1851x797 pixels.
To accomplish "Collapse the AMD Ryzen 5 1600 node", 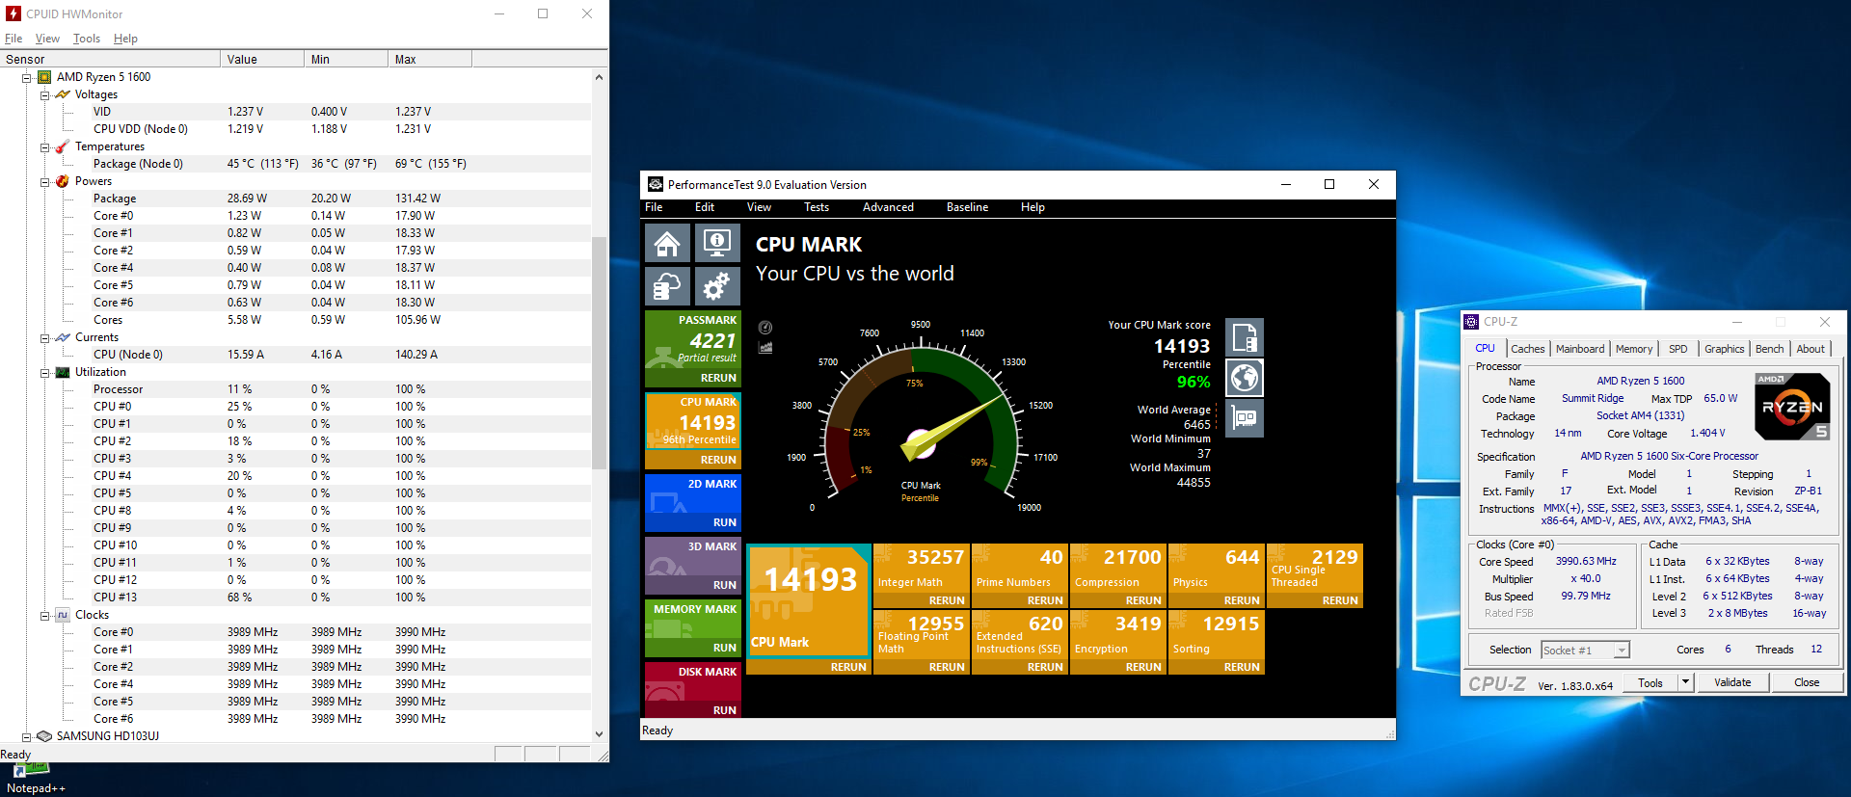I will point(27,78).
